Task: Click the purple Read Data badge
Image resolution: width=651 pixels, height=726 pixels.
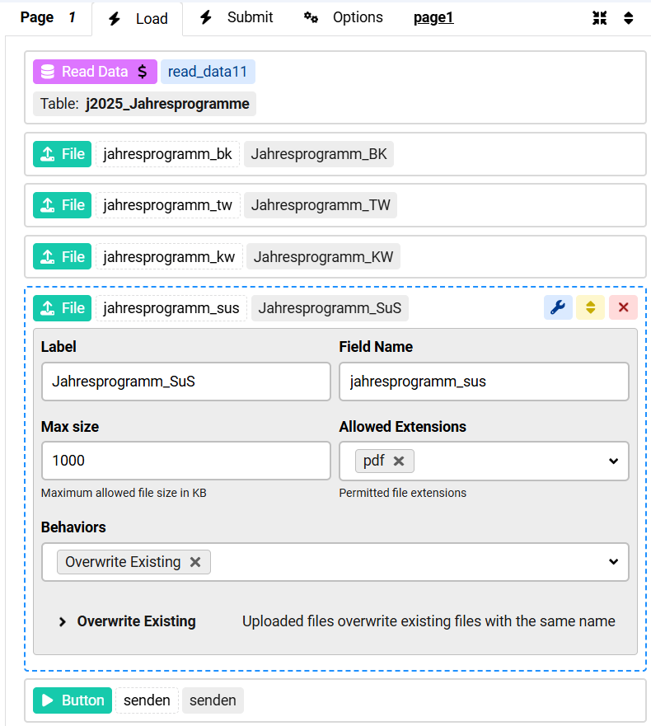Action: pyautogui.click(x=95, y=72)
